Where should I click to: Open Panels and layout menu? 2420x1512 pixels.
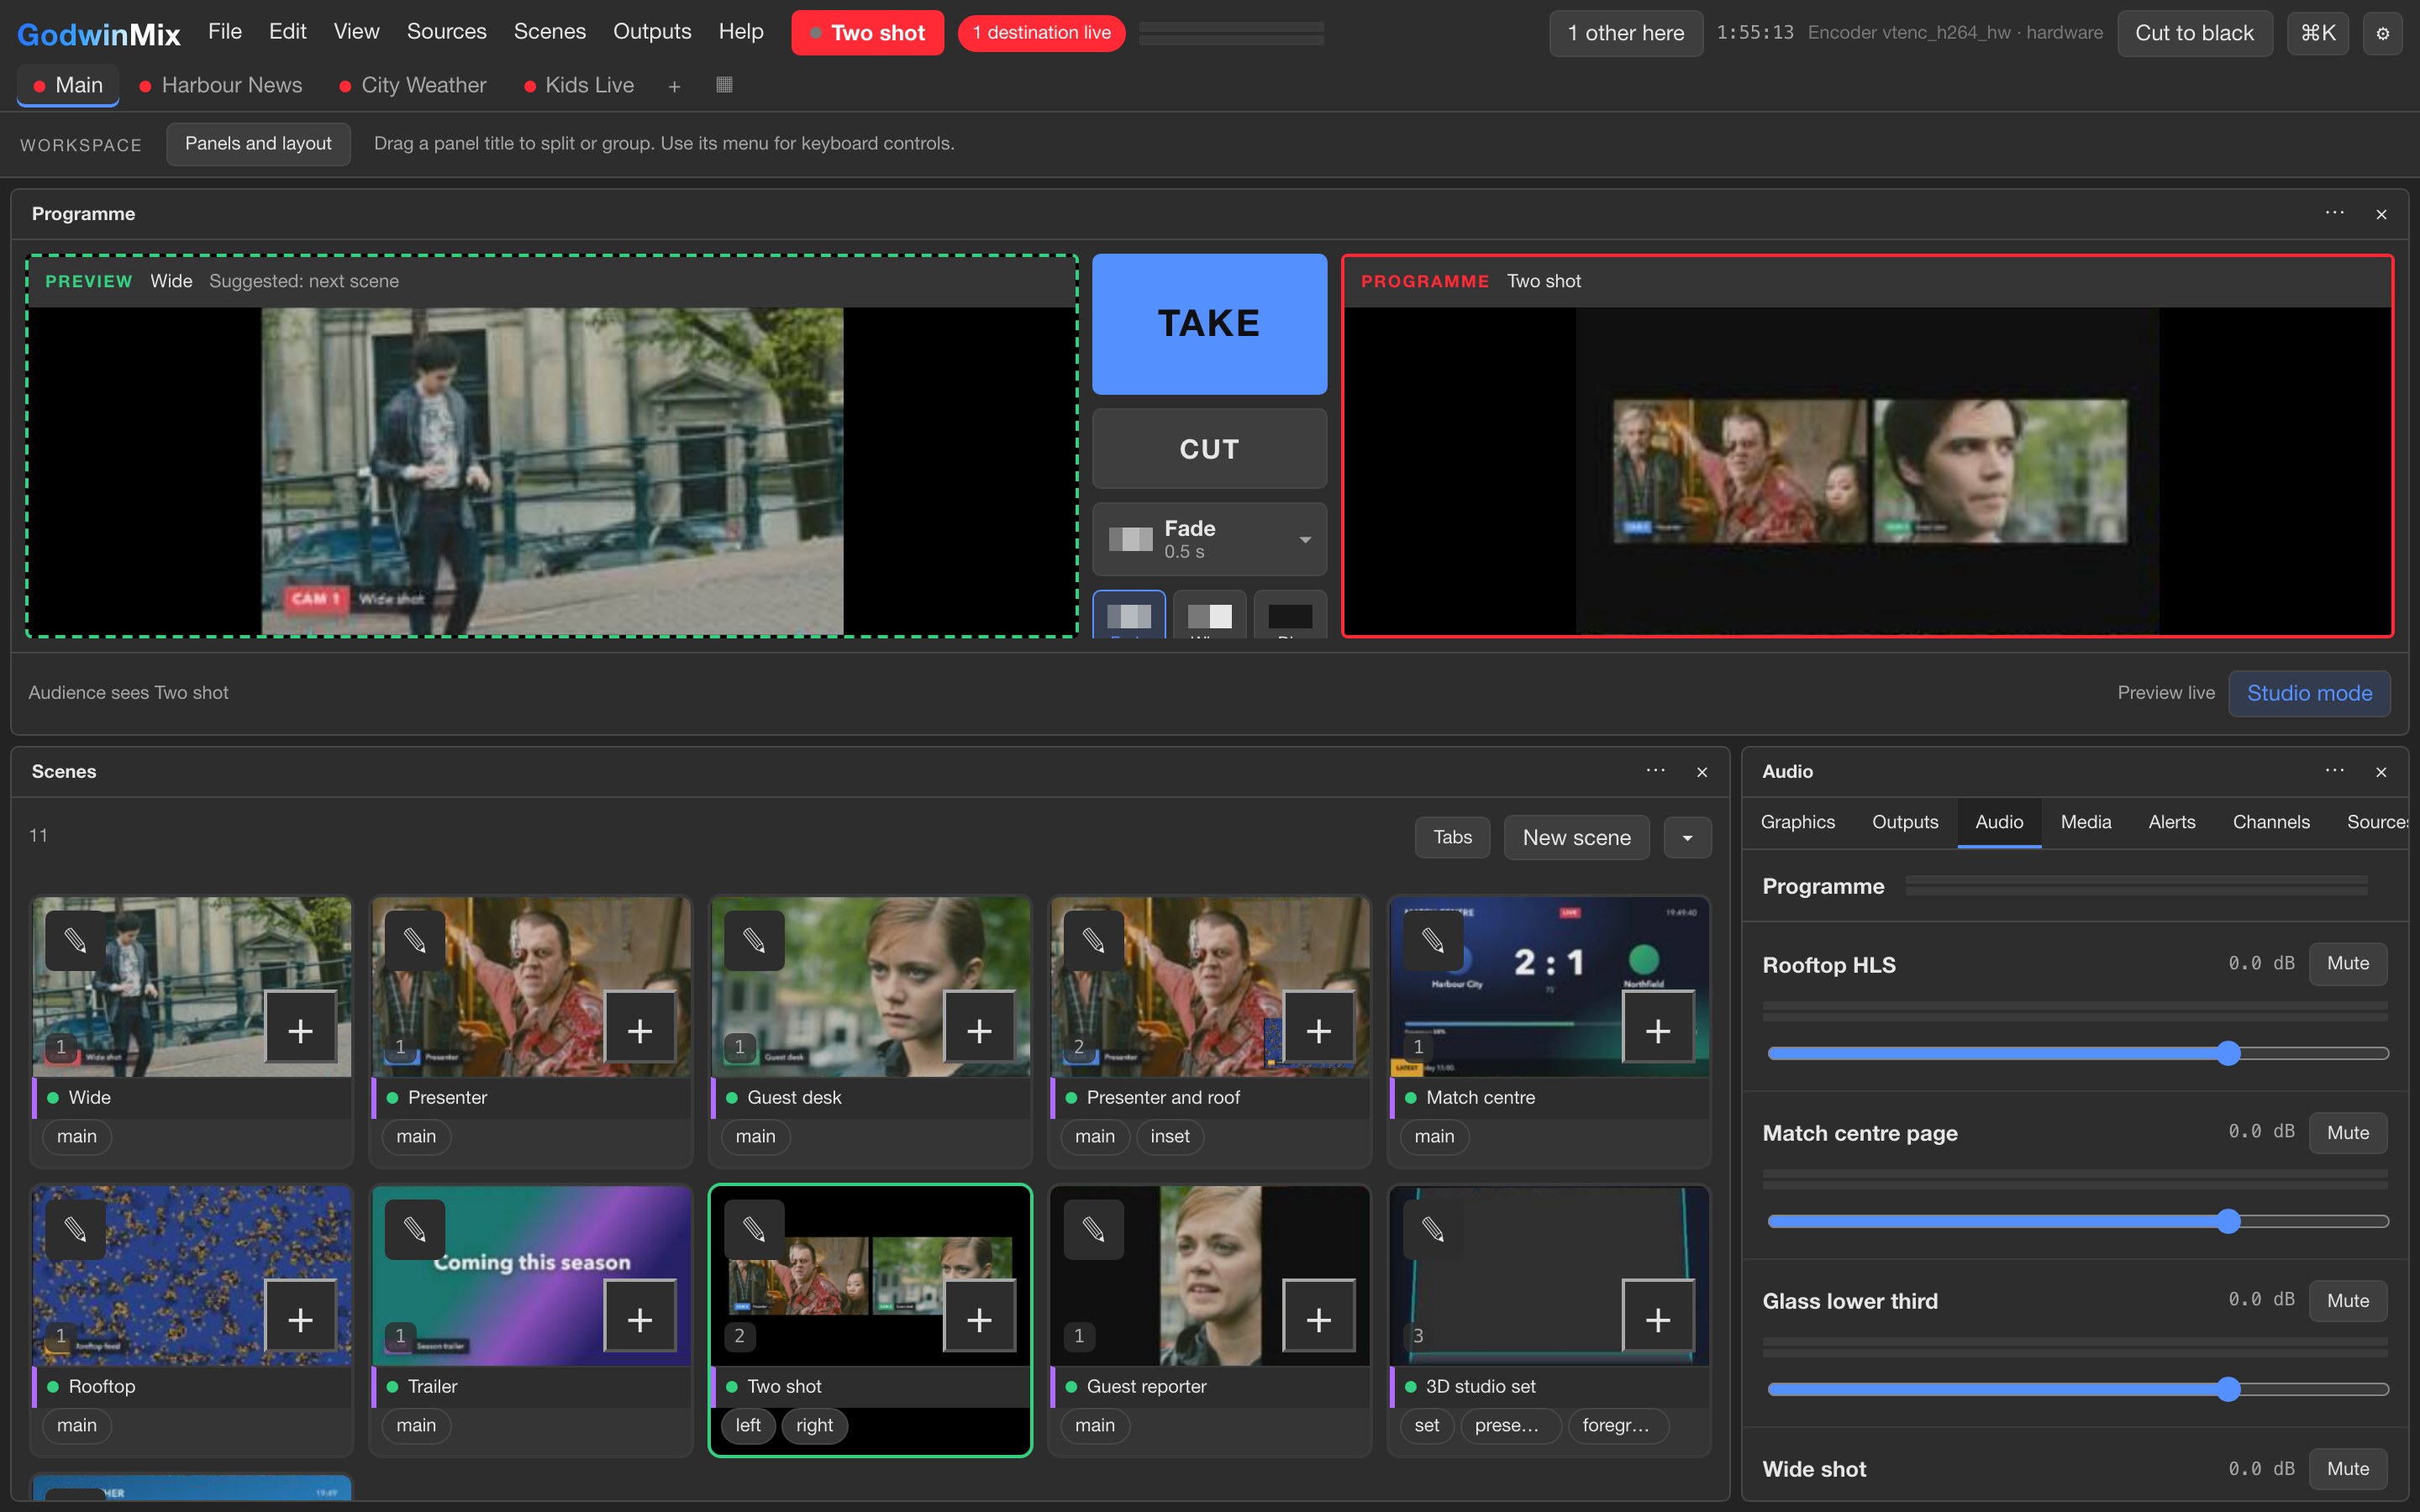click(x=258, y=144)
